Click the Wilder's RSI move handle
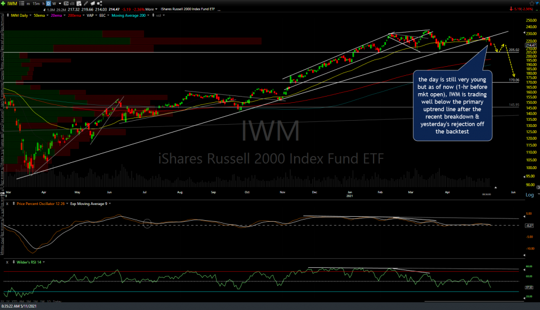 click(13, 262)
